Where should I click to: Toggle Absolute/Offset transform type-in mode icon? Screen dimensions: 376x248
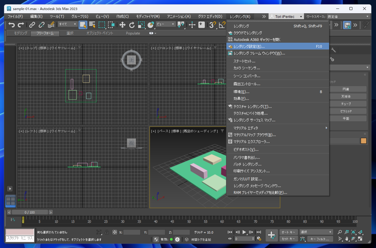coord(115,232)
